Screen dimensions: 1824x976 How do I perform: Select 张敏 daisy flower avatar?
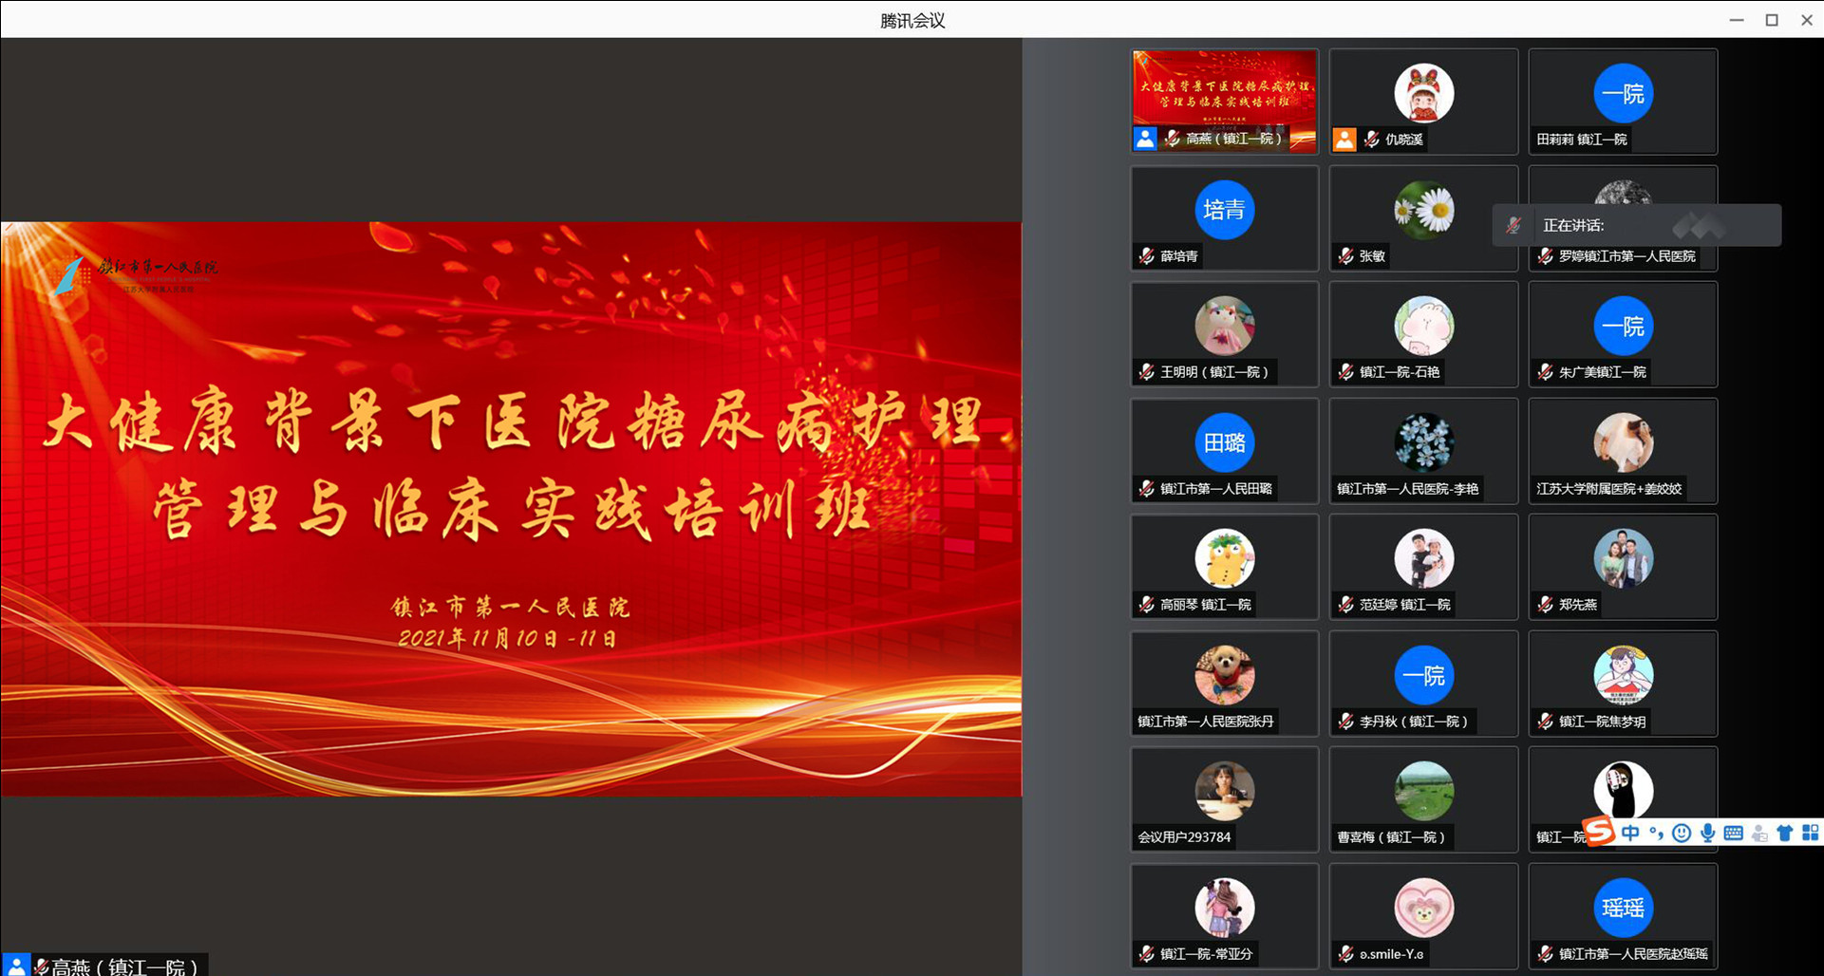pos(1423,210)
